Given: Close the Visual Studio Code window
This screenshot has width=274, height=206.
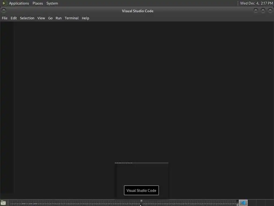Looking at the screenshot, I should tap(270, 11).
